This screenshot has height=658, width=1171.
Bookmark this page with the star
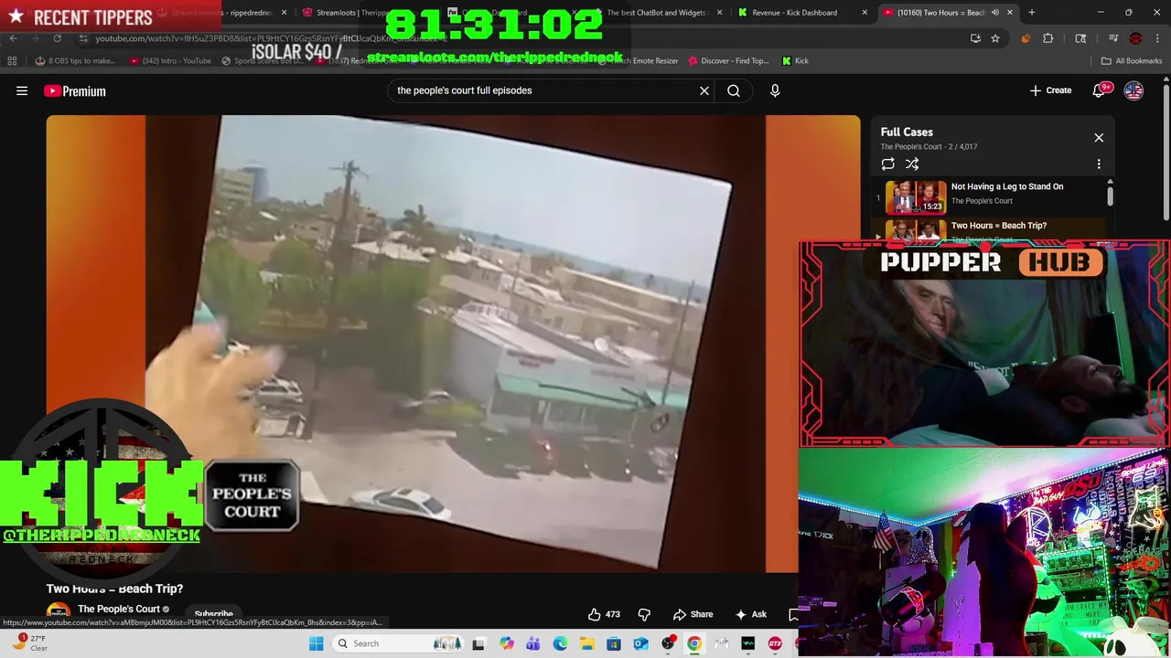(x=994, y=38)
